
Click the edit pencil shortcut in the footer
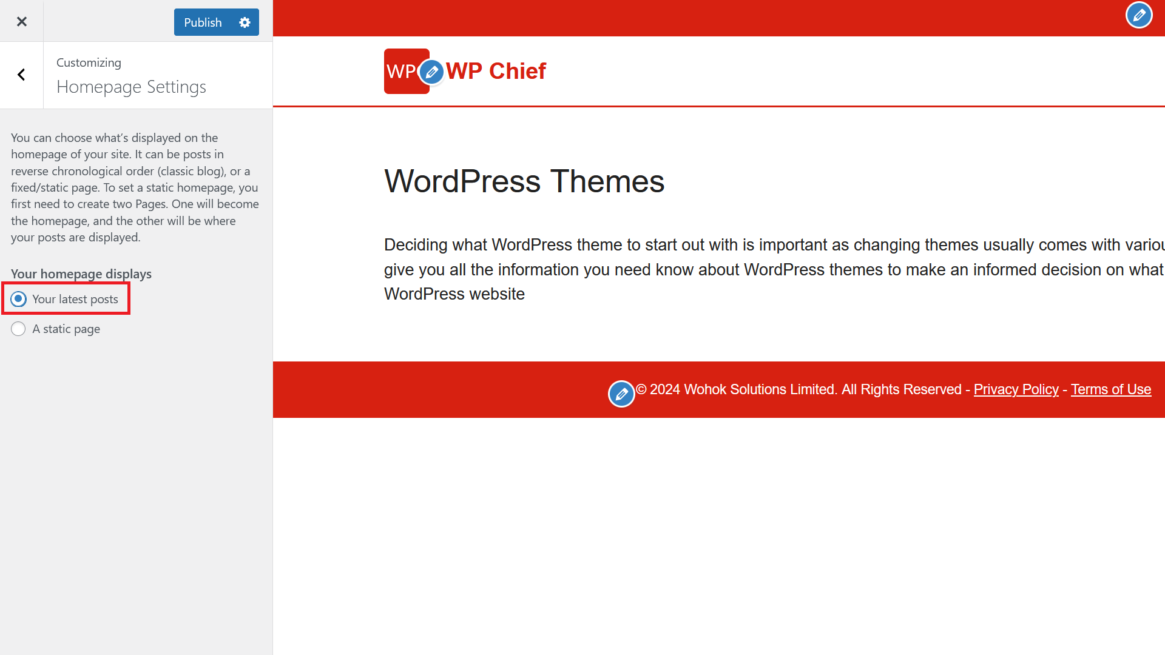pos(621,394)
